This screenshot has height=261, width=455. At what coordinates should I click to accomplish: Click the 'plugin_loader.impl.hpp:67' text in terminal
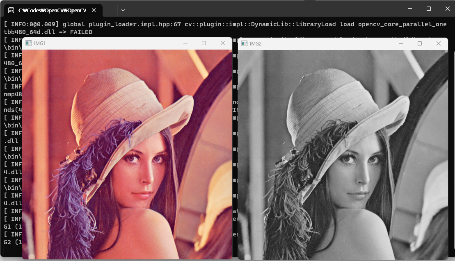click(135, 24)
